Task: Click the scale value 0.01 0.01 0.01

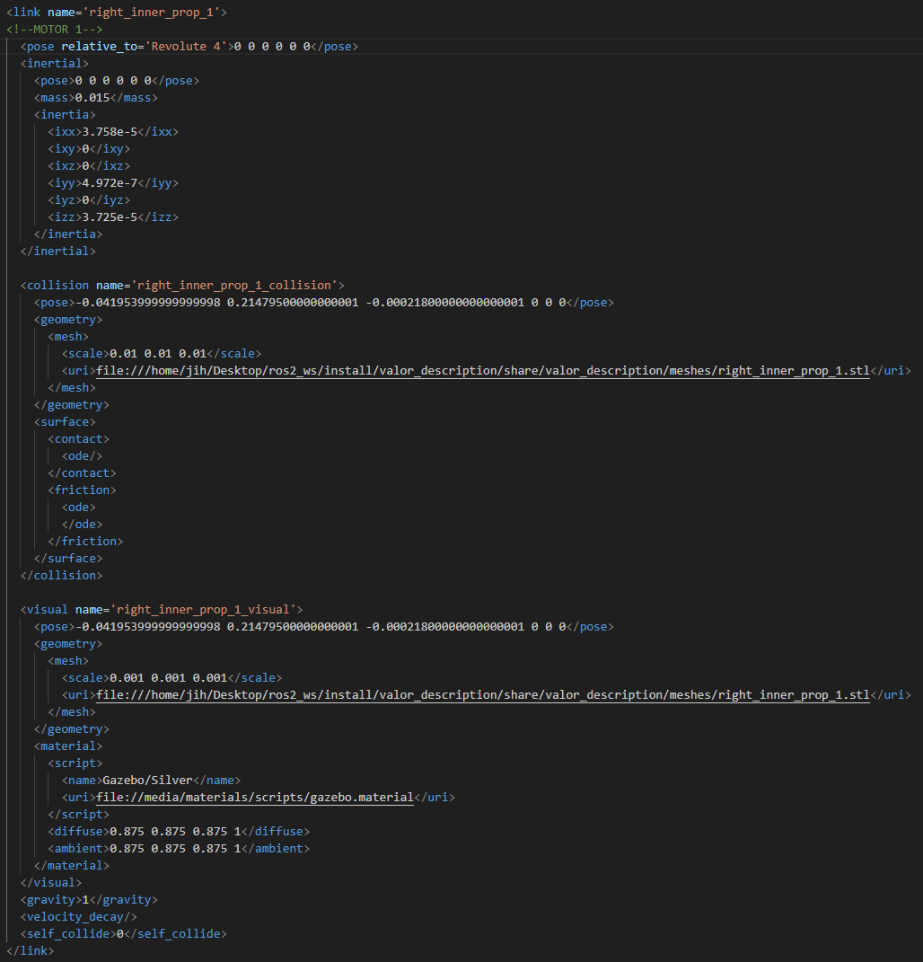Action: [x=158, y=354]
